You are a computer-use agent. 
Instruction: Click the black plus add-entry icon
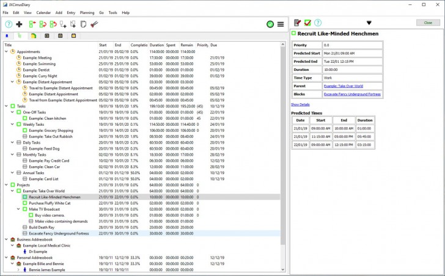(20, 24)
